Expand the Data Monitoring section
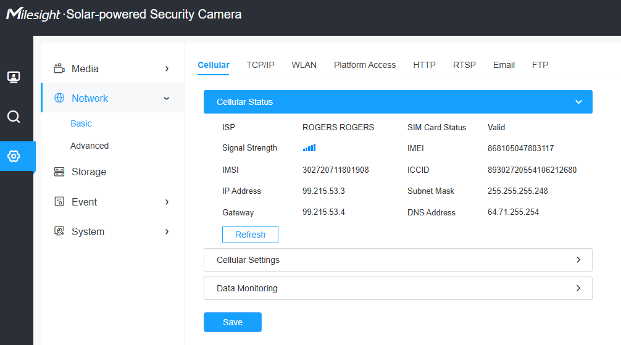 click(x=578, y=288)
